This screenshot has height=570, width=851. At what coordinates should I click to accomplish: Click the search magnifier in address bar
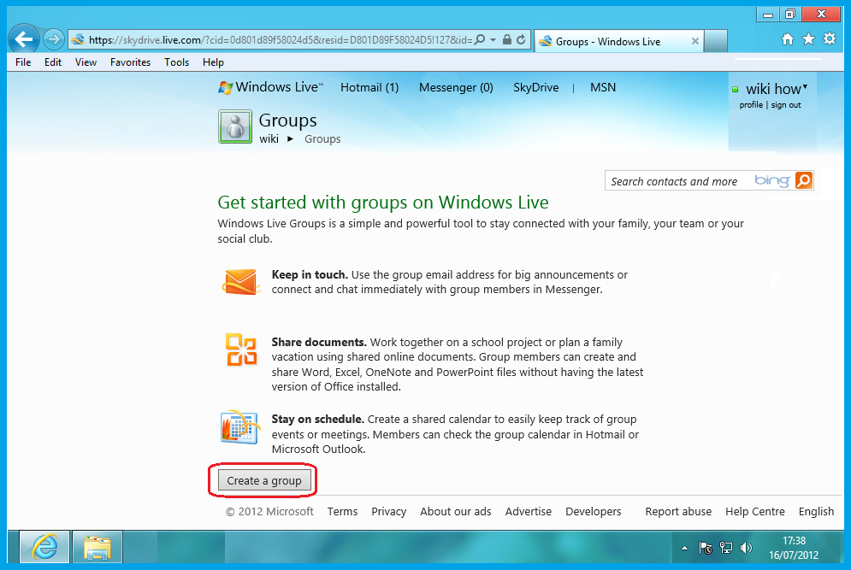point(480,39)
